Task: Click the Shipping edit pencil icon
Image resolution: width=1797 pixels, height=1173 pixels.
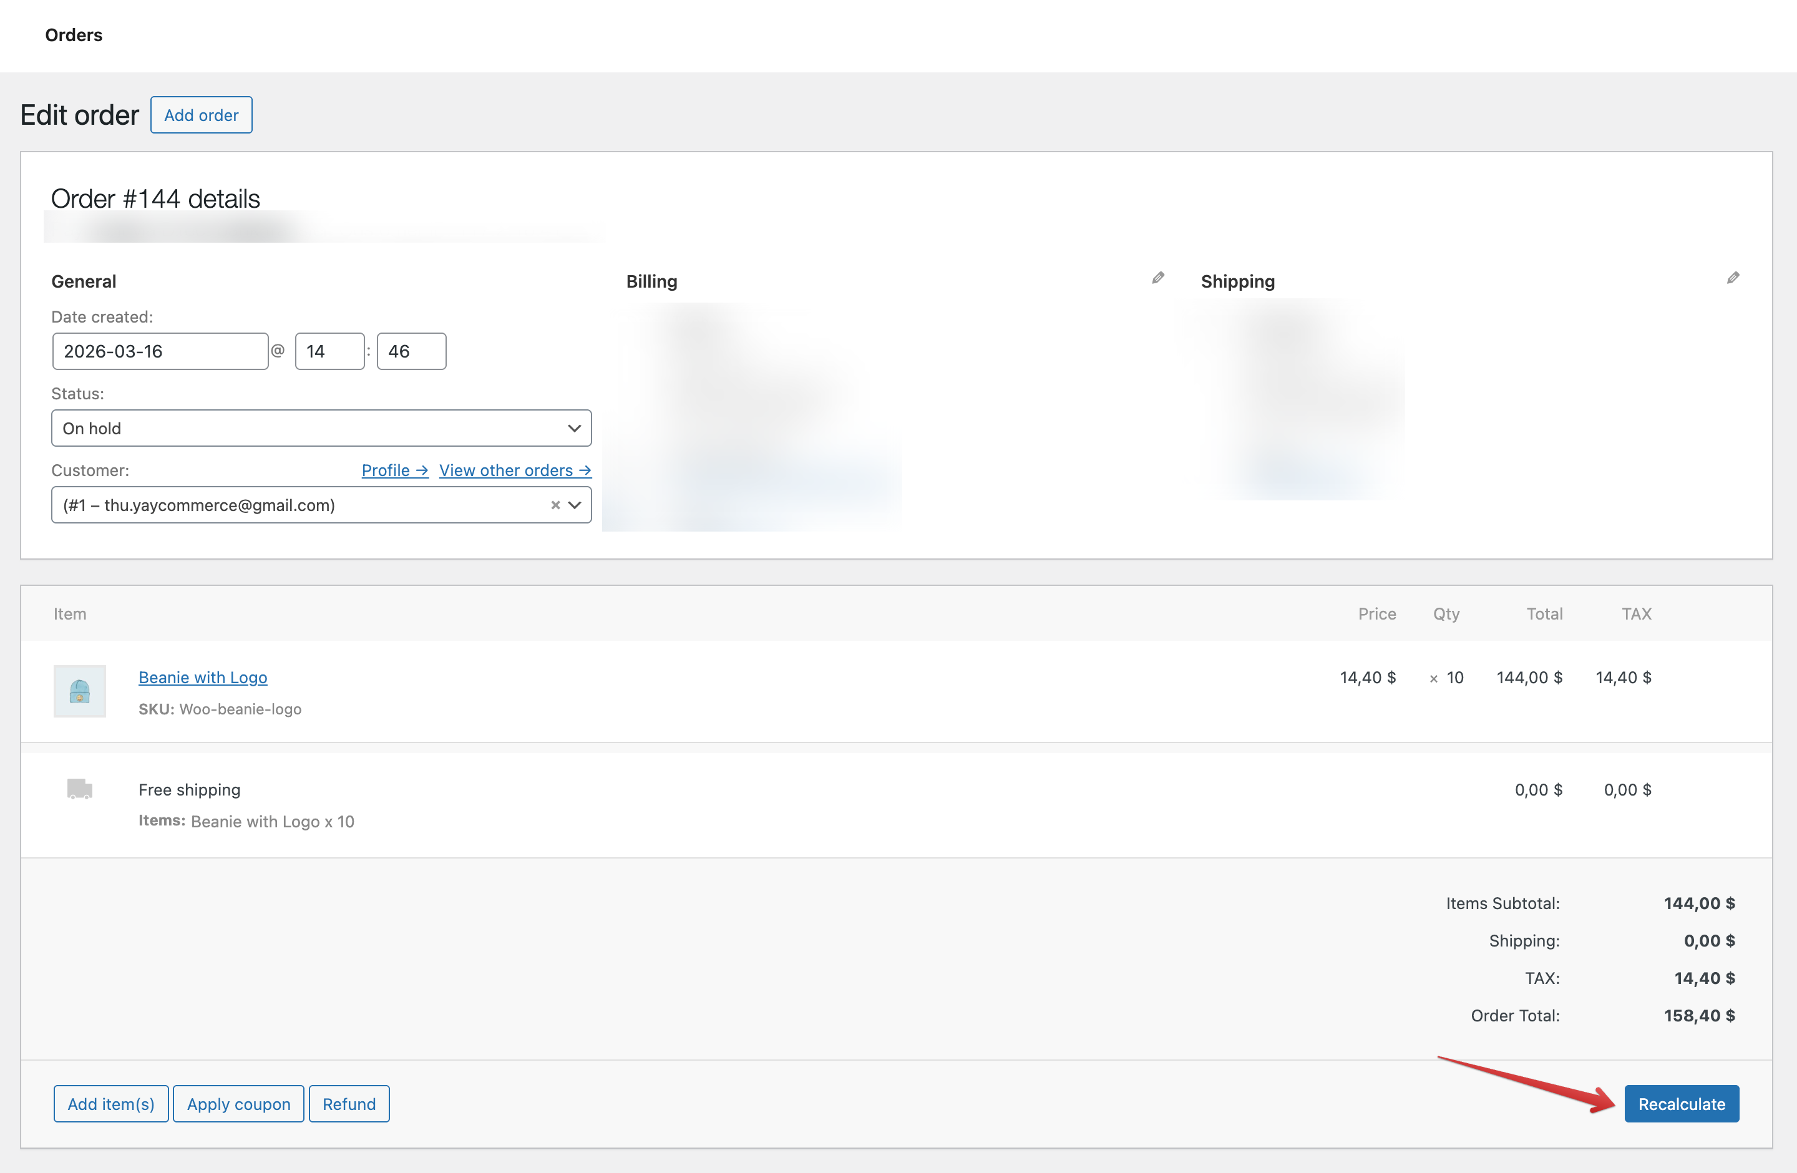Action: coord(1733,278)
